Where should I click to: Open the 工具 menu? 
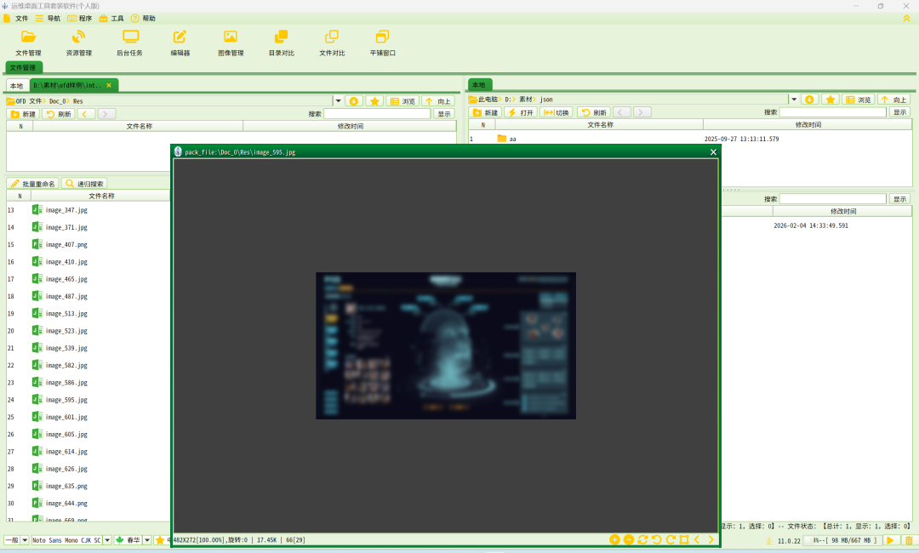pos(111,18)
